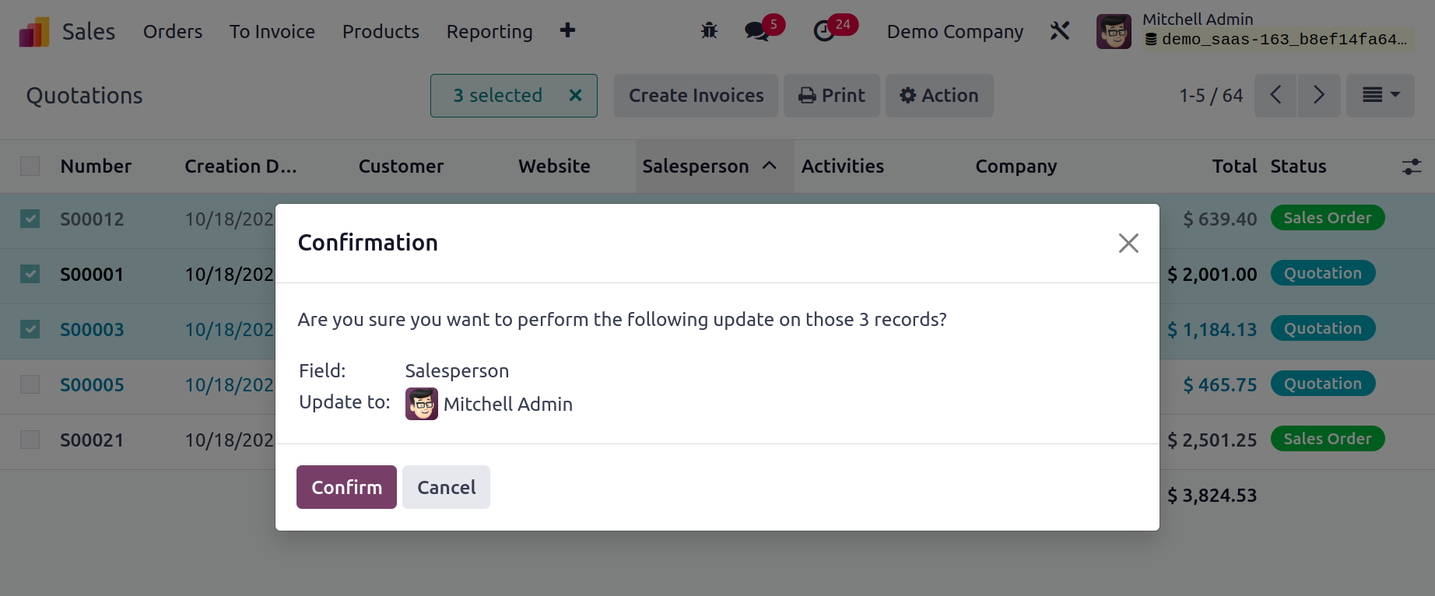Clear the 3 selected records
This screenshot has width=1435, height=596.
575,95
